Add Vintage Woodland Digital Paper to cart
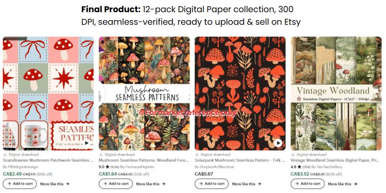 pyautogui.click(x=307, y=184)
